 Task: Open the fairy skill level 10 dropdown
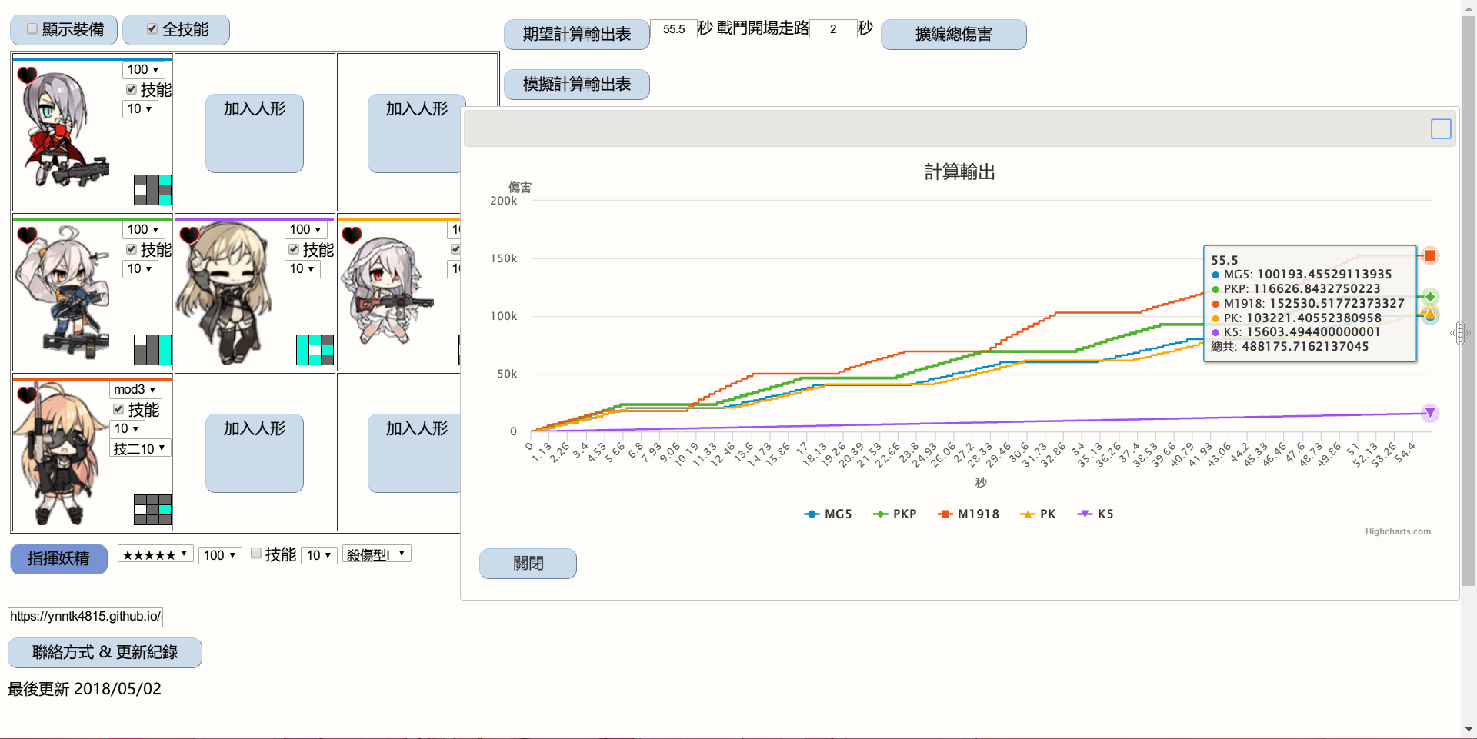(x=319, y=555)
